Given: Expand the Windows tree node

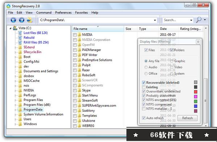Looking at the screenshot, I should (16, 124).
